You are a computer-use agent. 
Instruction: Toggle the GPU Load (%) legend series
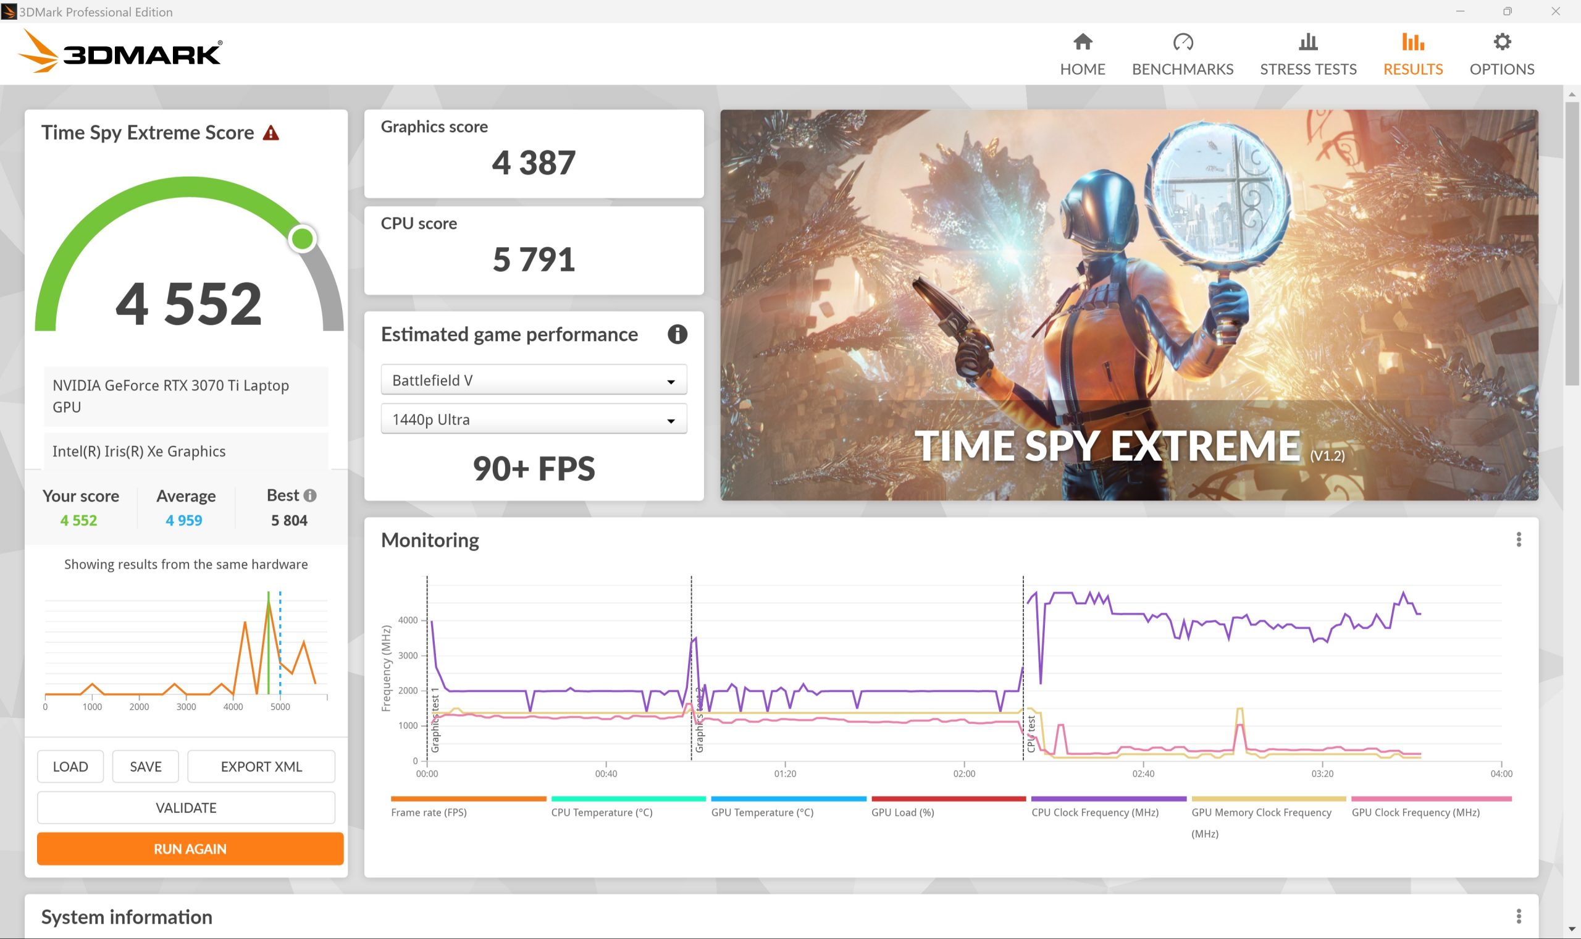tap(902, 812)
